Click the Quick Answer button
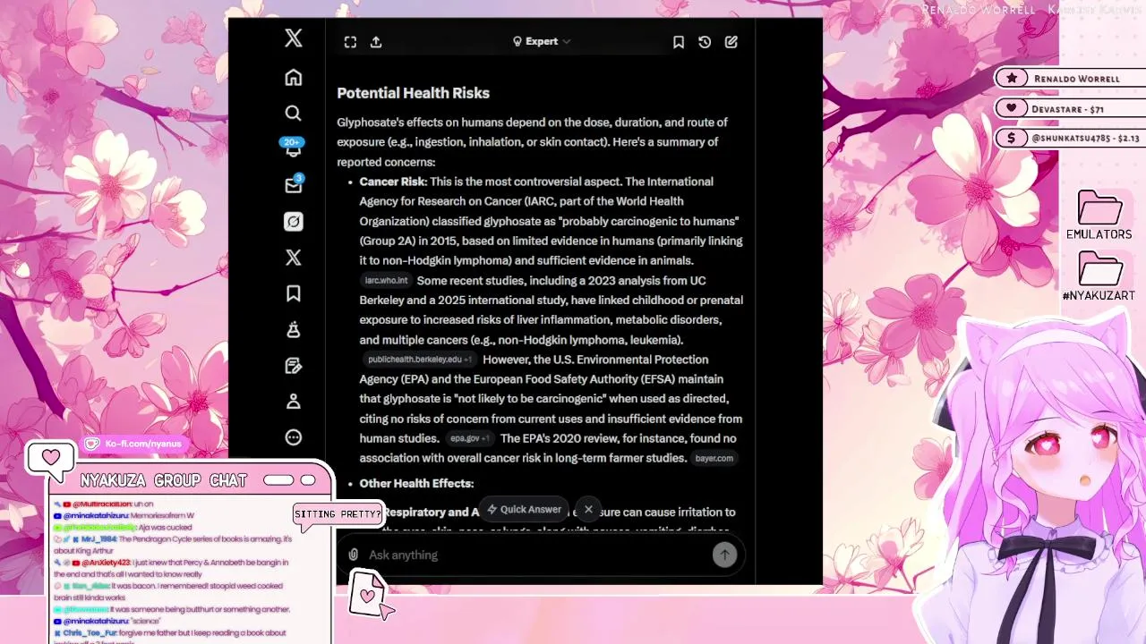The width and height of the screenshot is (1146, 644). click(x=525, y=509)
